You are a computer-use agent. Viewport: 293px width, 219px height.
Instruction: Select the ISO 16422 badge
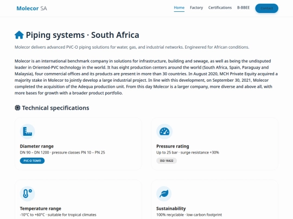pos(167,161)
